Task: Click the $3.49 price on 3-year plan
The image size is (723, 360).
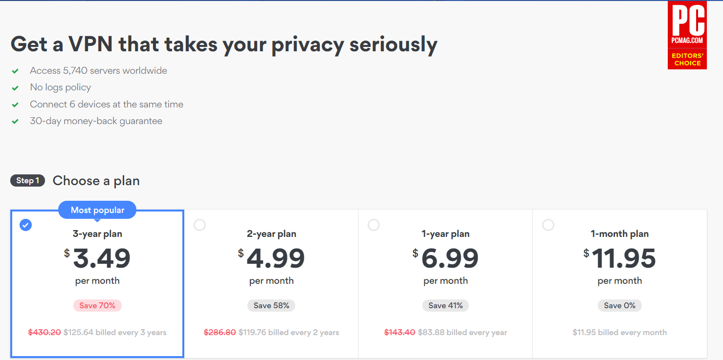Action: click(101, 258)
